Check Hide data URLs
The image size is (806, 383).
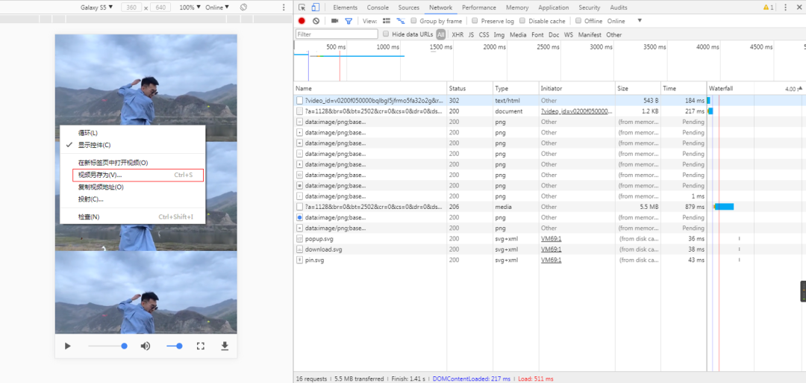[x=386, y=34]
